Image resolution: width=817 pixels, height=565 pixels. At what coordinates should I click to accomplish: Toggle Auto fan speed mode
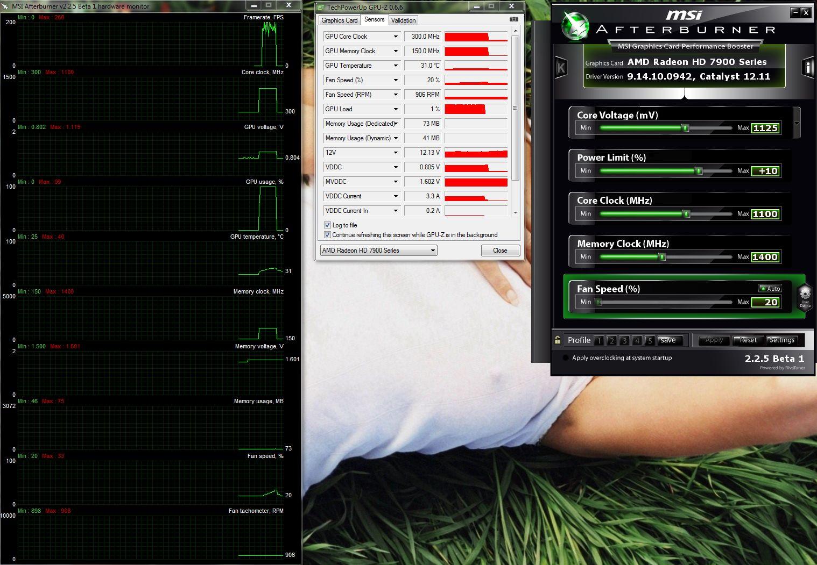[x=770, y=289]
